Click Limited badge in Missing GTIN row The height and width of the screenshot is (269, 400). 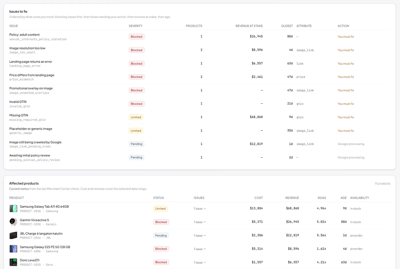136,117
